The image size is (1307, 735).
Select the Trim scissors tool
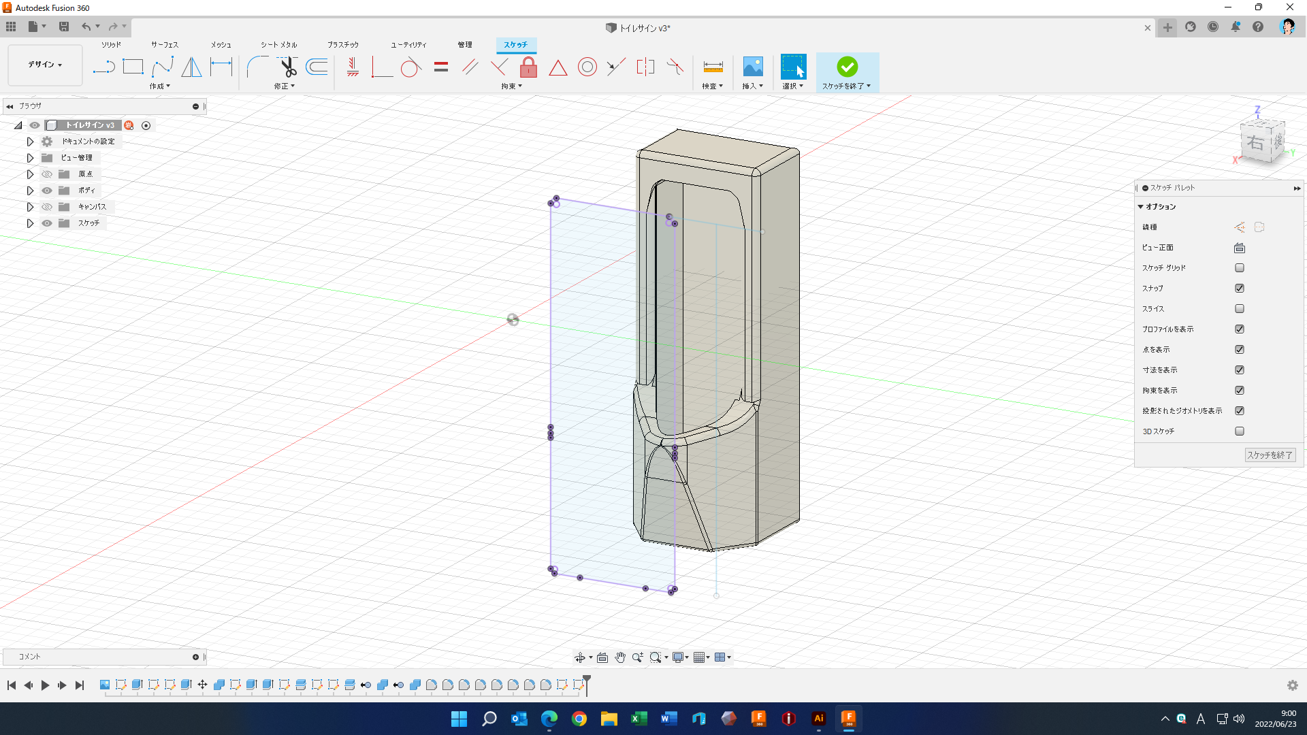point(289,67)
